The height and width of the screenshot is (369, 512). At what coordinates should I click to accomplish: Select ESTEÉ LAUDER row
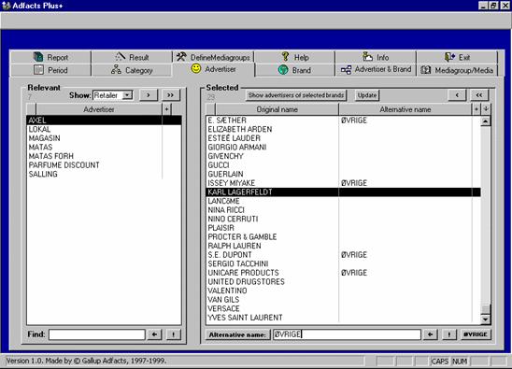click(343, 138)
